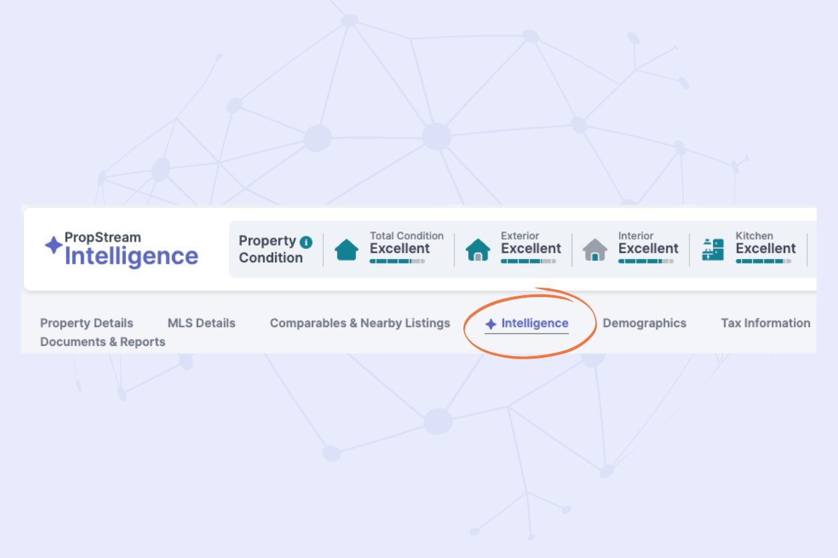Open the Demographics section
The image size is (838, 558).
(645, 323)
